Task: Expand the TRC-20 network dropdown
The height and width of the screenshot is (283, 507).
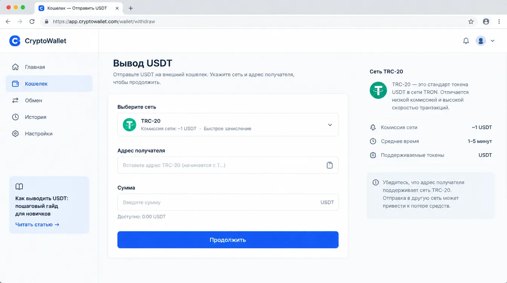Action: [228, 125]
